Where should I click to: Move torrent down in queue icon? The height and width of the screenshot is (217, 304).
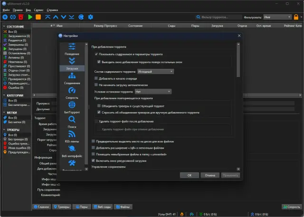click(64, 17)
